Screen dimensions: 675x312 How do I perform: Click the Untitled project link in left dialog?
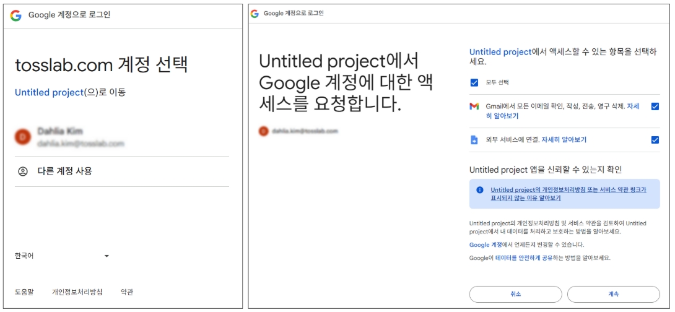click(x=48, y=92)
